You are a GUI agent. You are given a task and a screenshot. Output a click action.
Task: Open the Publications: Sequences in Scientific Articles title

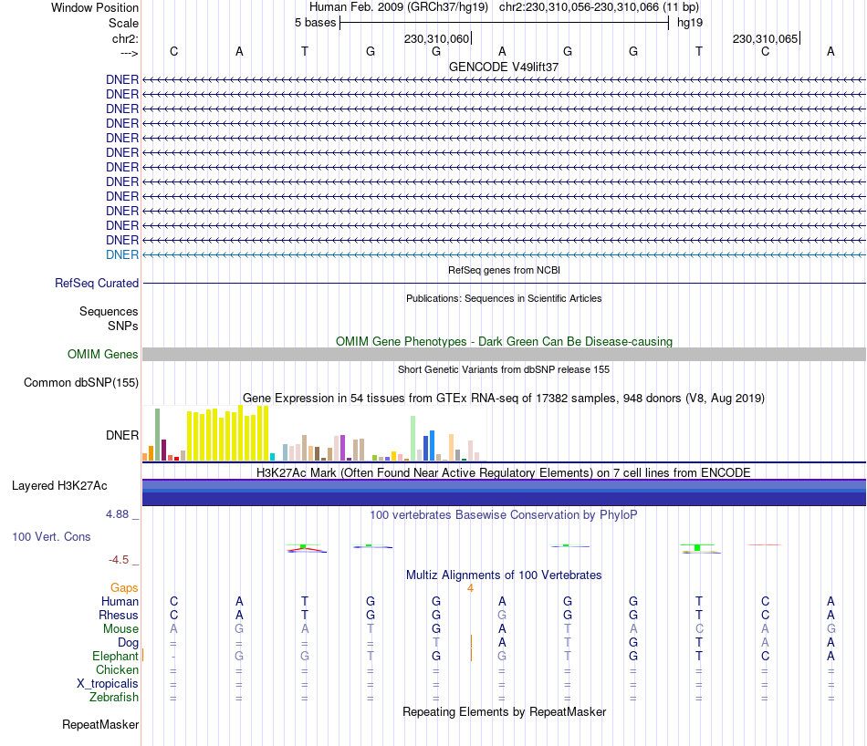(x=504, y=298)
